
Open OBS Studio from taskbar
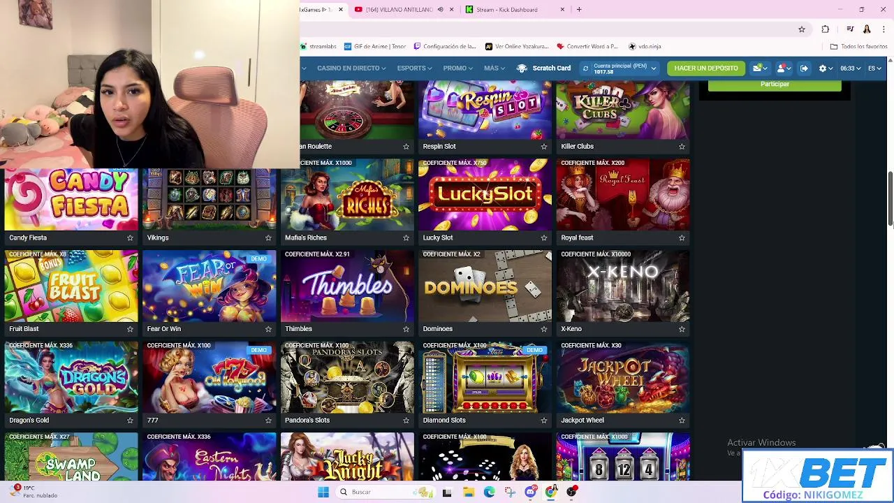click(571, 492)
